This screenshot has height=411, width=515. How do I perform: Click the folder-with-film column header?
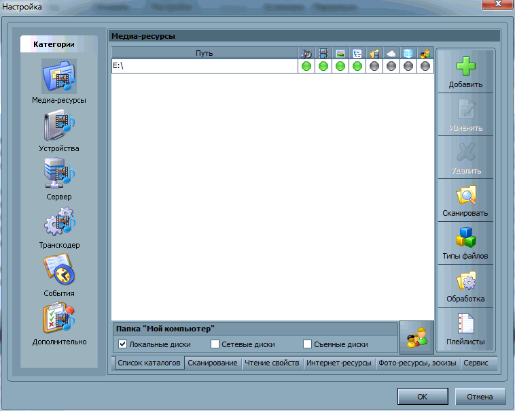point(374,53)
